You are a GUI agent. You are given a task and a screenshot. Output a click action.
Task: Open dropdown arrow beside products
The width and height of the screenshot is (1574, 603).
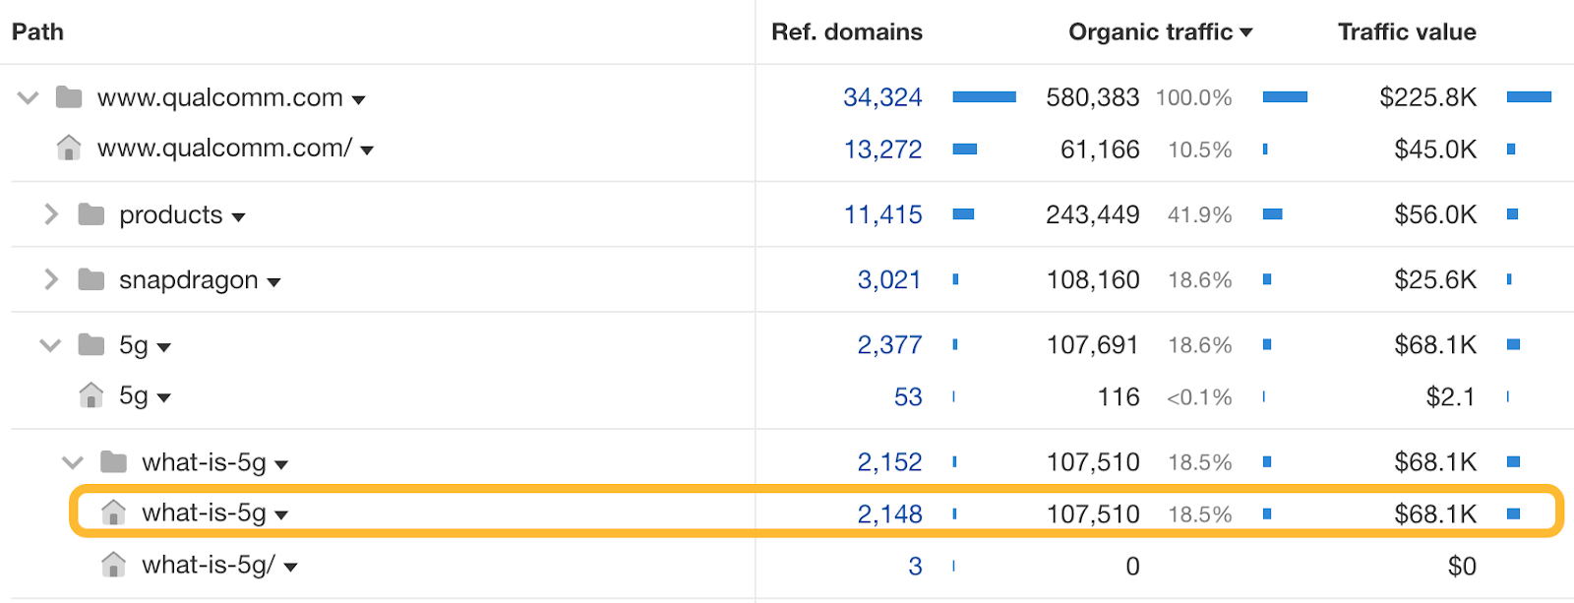(238, 217)
